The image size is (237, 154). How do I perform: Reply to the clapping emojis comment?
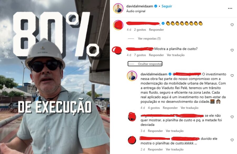[x=156, y=30]
